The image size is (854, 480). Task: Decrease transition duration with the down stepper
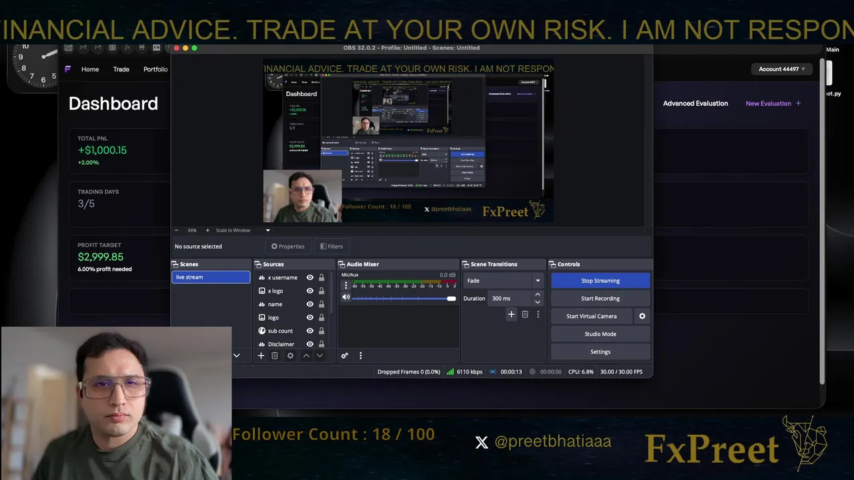pos(538,302)
